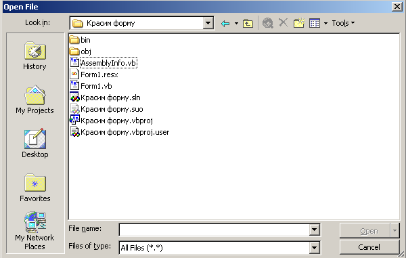Select Красим форму.vbproj project file
The height and width of the screenshot is (258, 406).
112,121
